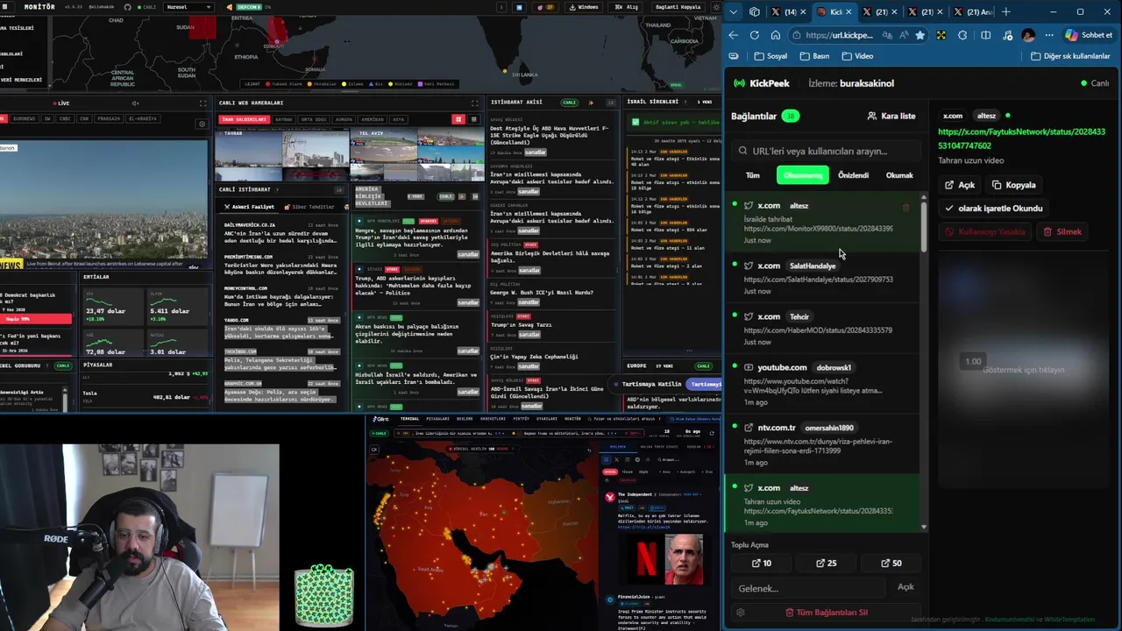This screenshot has height=631, width=1122.
Task: Select the youtube.com dobrowsk1 link row
Action: (822, 385)
